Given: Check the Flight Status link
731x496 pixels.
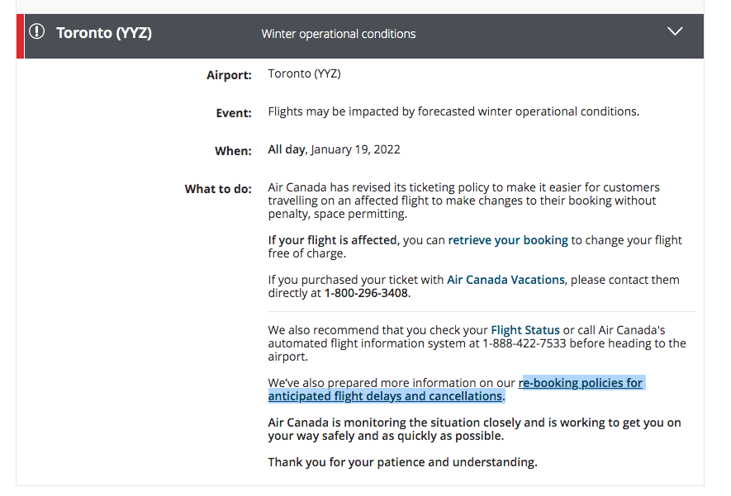Looking at the screenshot, I should point(525,330).
